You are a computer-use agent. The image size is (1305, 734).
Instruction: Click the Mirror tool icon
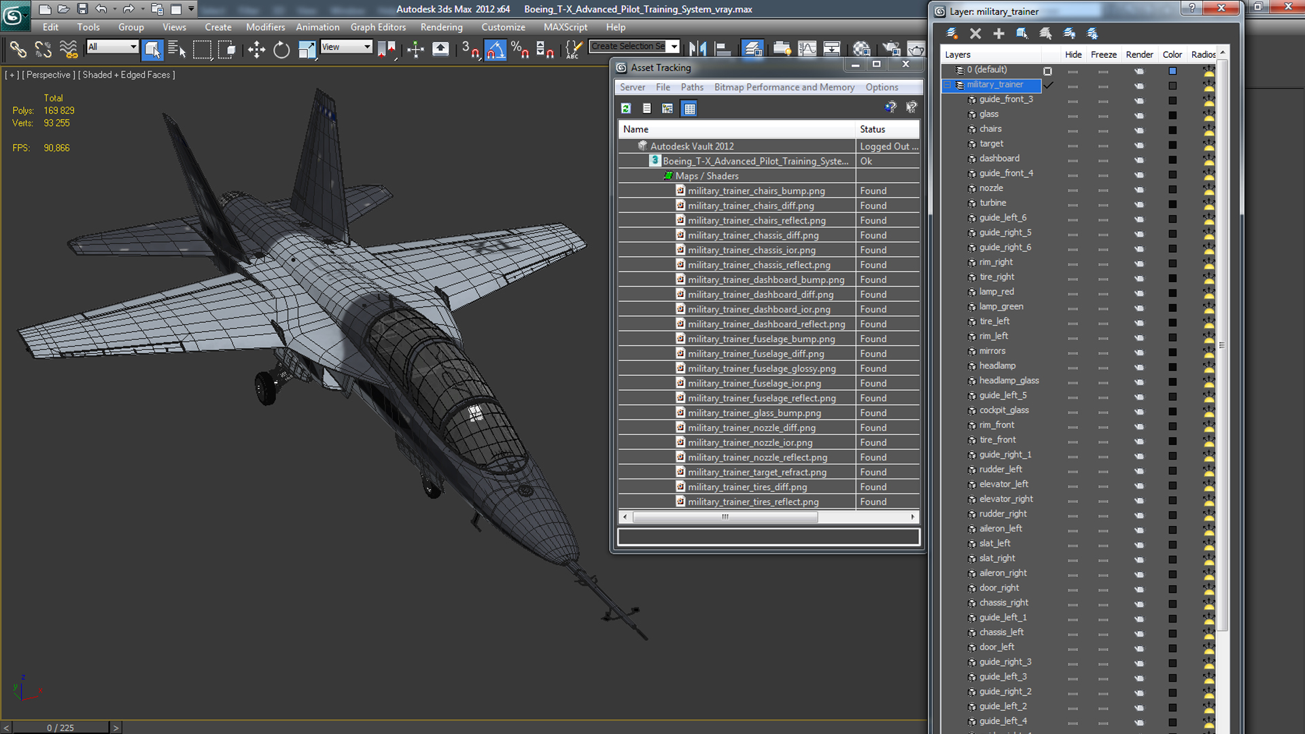click(x=697, y=49)
